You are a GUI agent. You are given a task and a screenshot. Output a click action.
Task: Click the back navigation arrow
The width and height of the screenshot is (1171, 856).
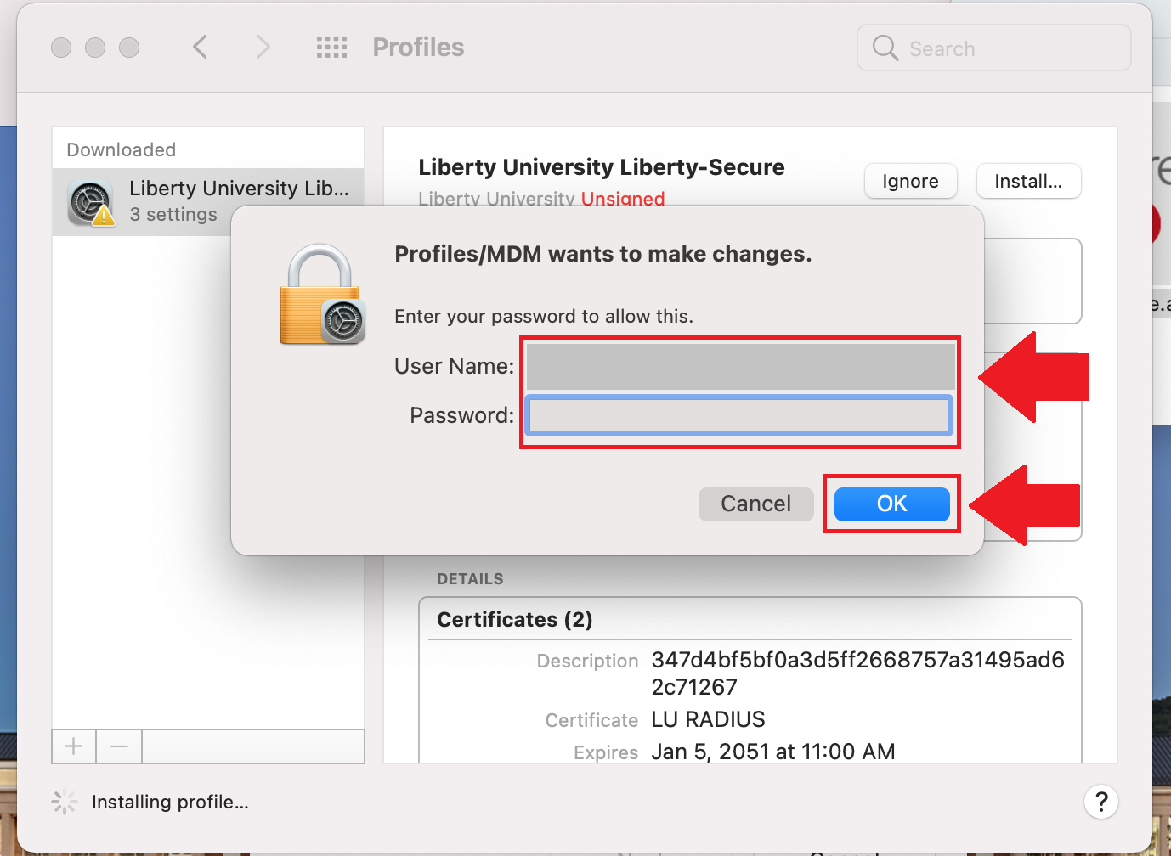201,47
